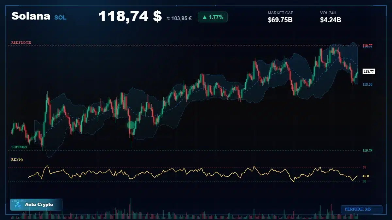Click the 115.79 support price label
Image resolution: width=392 pixels, height=220 pixels.
coord(367,151)
